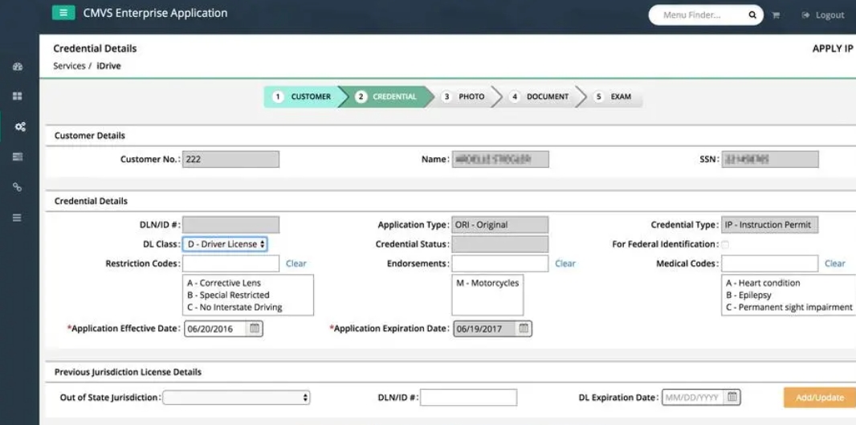This screenshot has width=856, height=425.
Task: Open calendar for DL Expiration Date
Action: tap(732, 397)
